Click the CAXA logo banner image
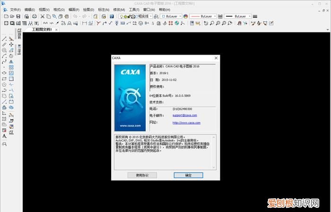 (x=130, y=98)
